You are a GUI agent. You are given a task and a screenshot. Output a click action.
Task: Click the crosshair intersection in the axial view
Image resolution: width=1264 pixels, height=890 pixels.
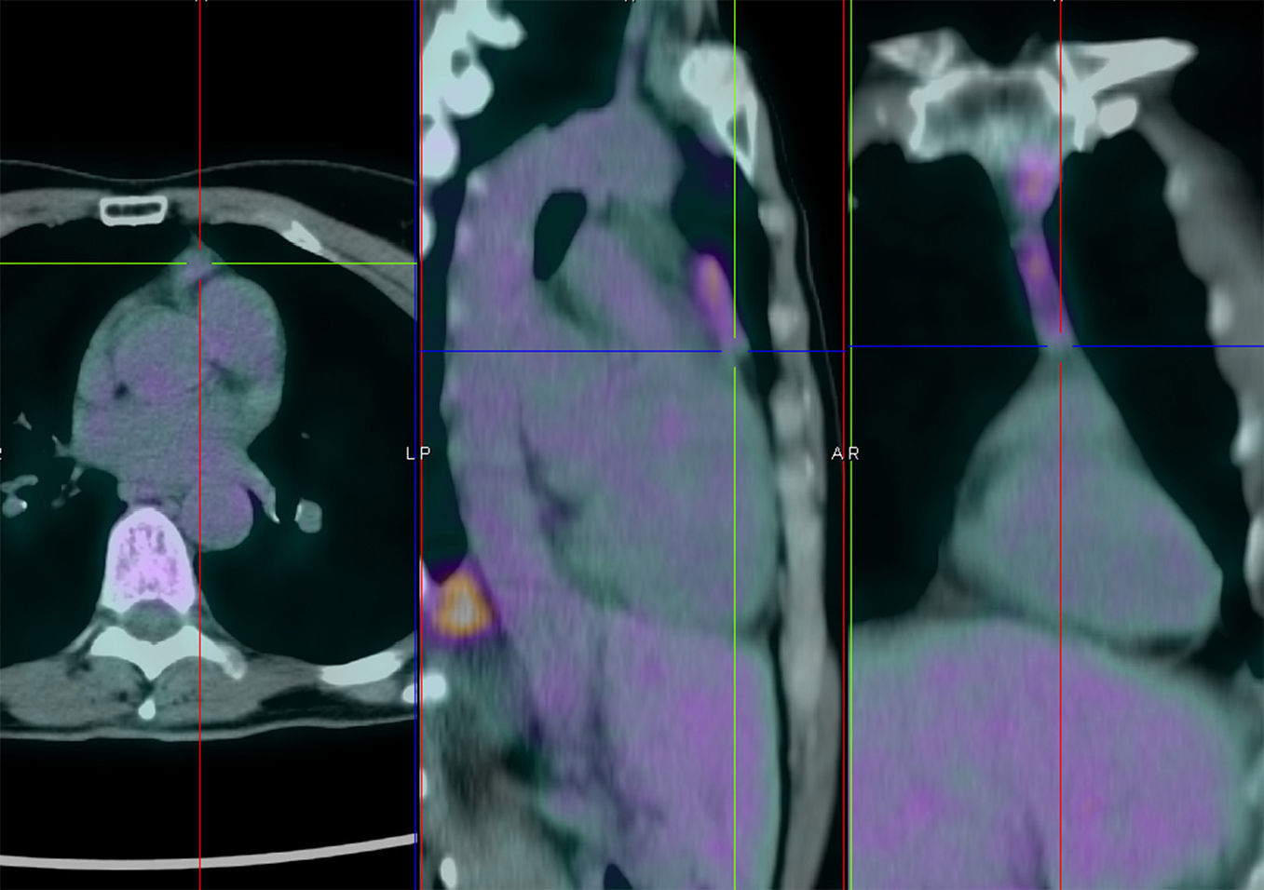pos(199,263)
